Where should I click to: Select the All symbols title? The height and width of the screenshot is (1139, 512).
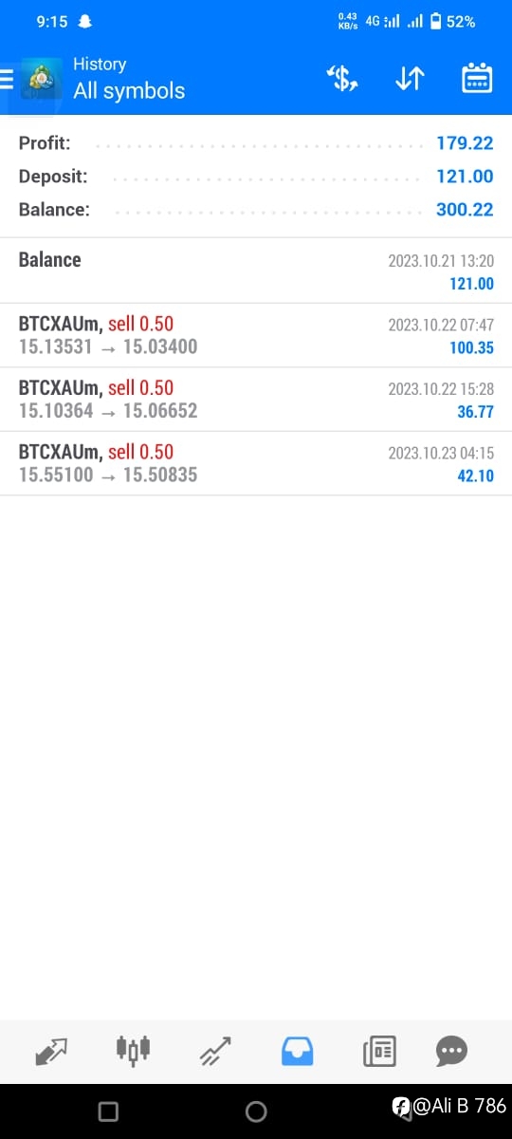[129, 91]
